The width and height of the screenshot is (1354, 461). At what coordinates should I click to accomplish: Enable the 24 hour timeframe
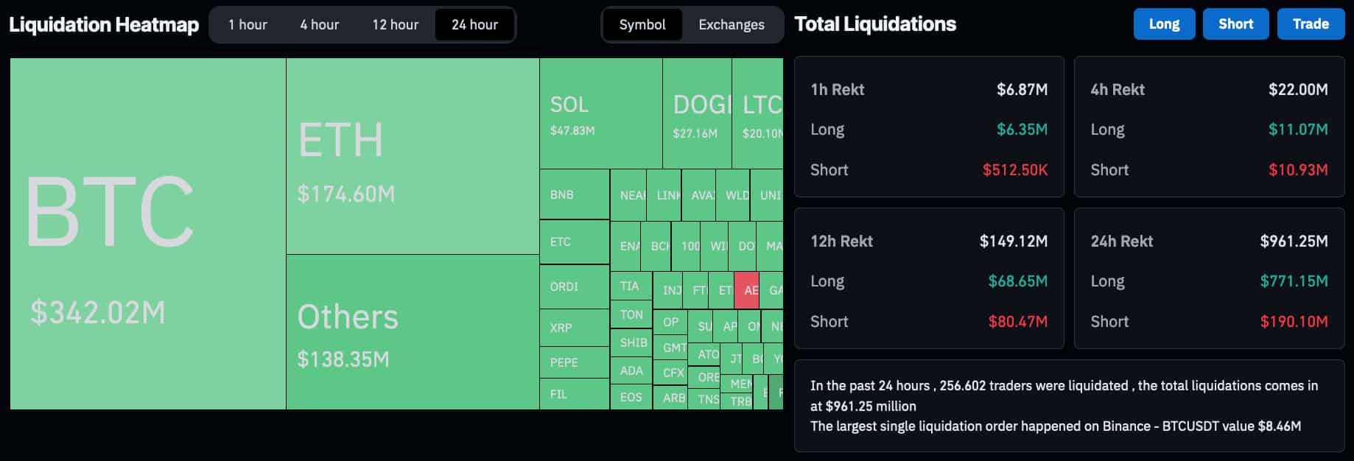(x=474, y=24)
